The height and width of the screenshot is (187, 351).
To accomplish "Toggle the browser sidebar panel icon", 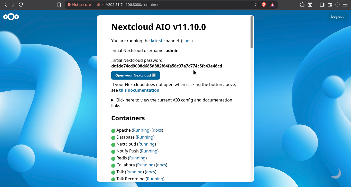I will pyautogui.click(x=322, y=5).
